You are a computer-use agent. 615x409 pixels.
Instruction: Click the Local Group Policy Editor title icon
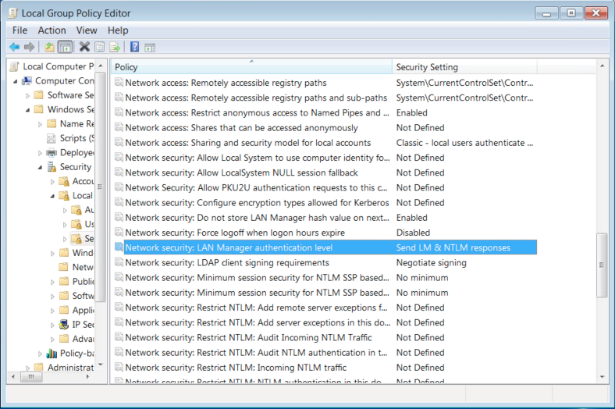(x=13, y=13)
